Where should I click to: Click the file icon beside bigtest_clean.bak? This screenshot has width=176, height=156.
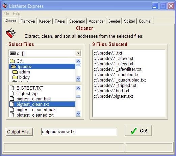[12, 99]
